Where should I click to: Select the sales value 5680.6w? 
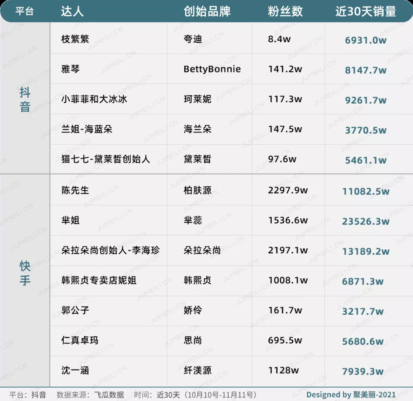pos(363,341)
